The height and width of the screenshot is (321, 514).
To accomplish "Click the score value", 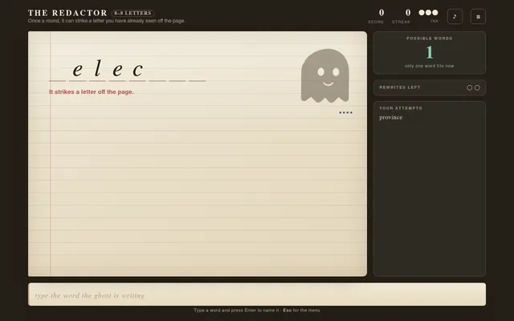I will click(x=381, y=13).
